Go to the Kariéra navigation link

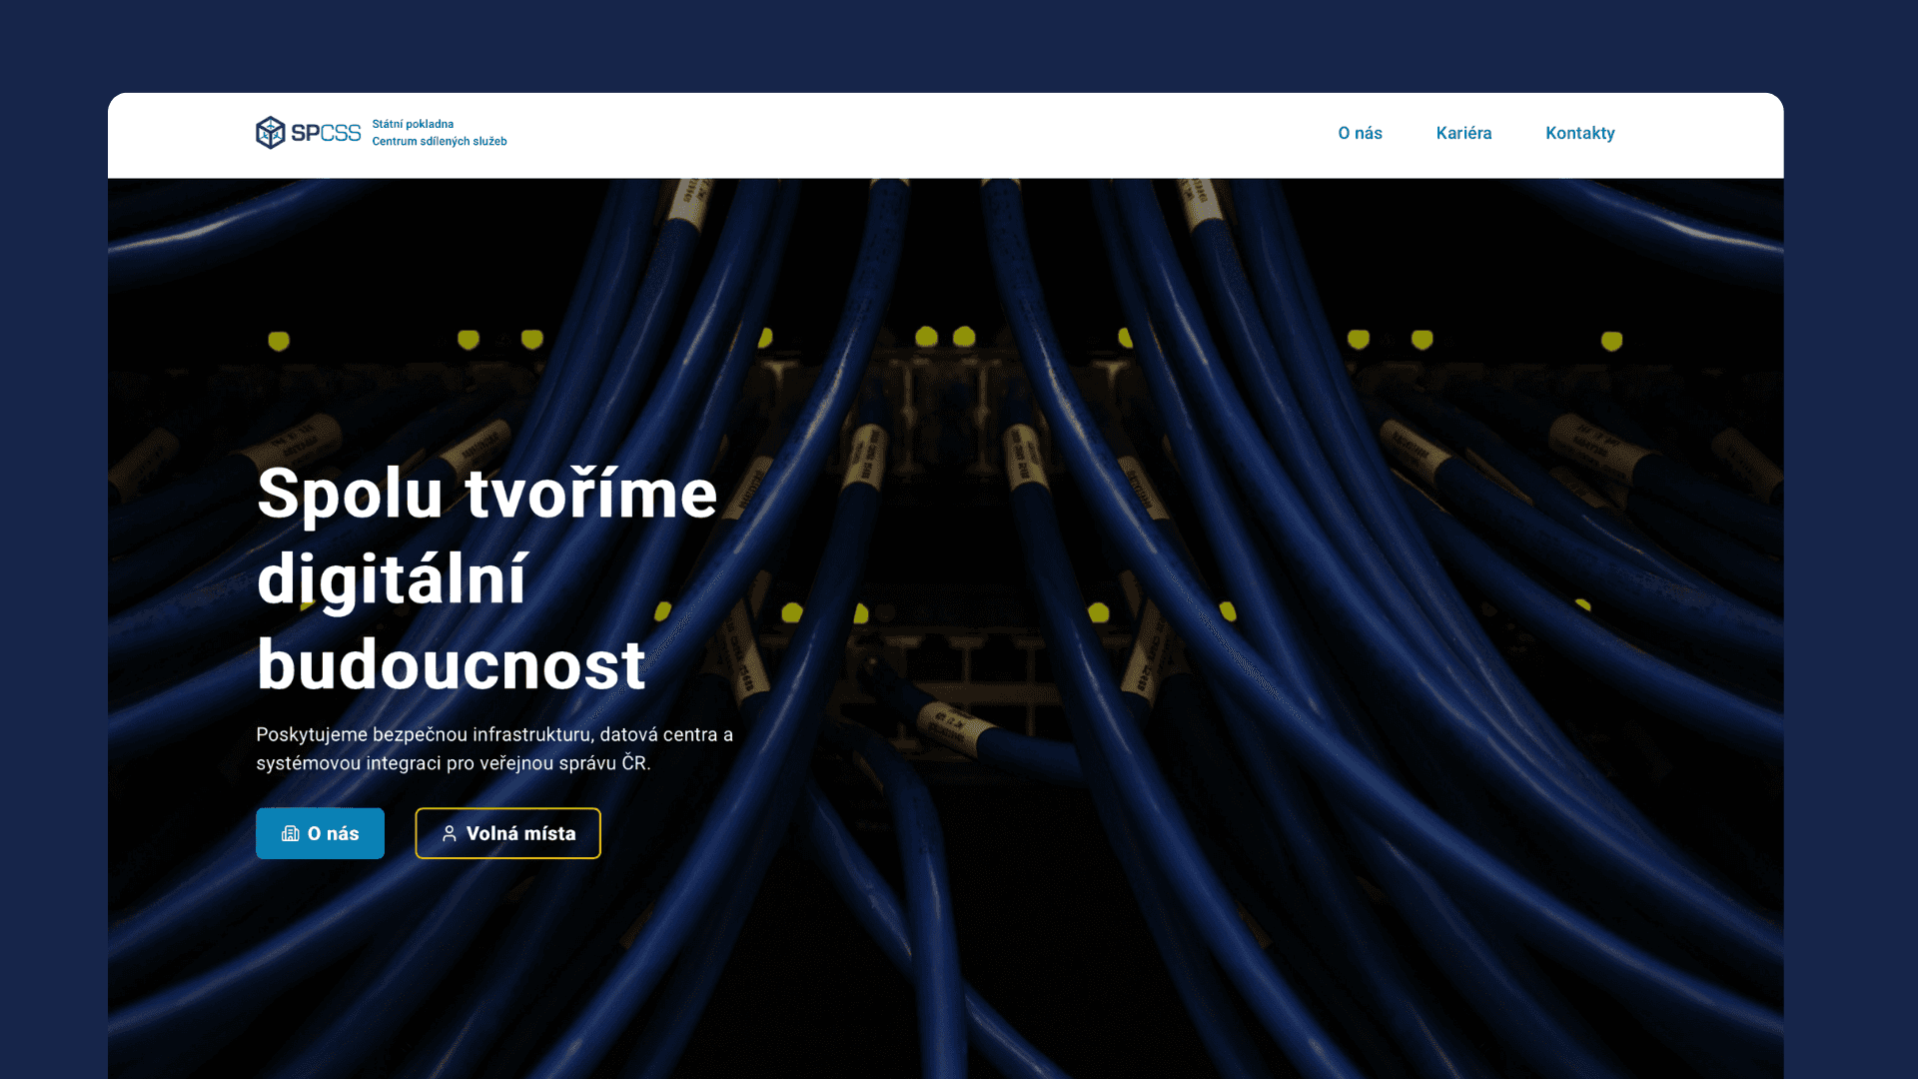[x=1463, y=133]
